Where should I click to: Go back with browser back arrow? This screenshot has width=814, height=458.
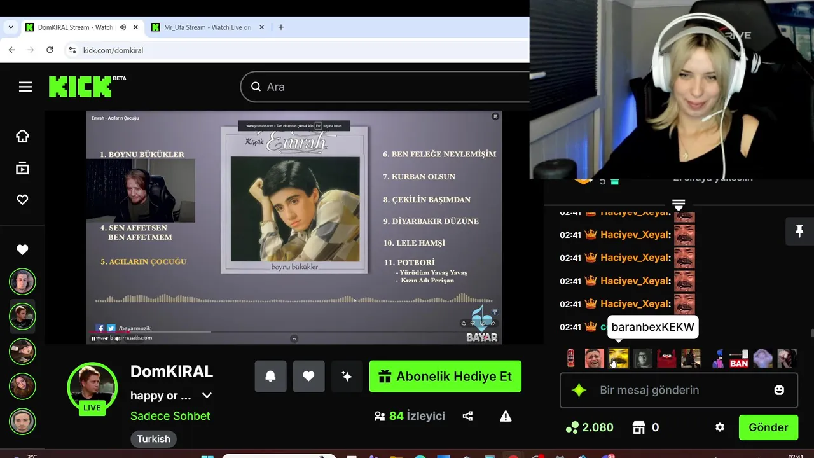tap(11, 50)
